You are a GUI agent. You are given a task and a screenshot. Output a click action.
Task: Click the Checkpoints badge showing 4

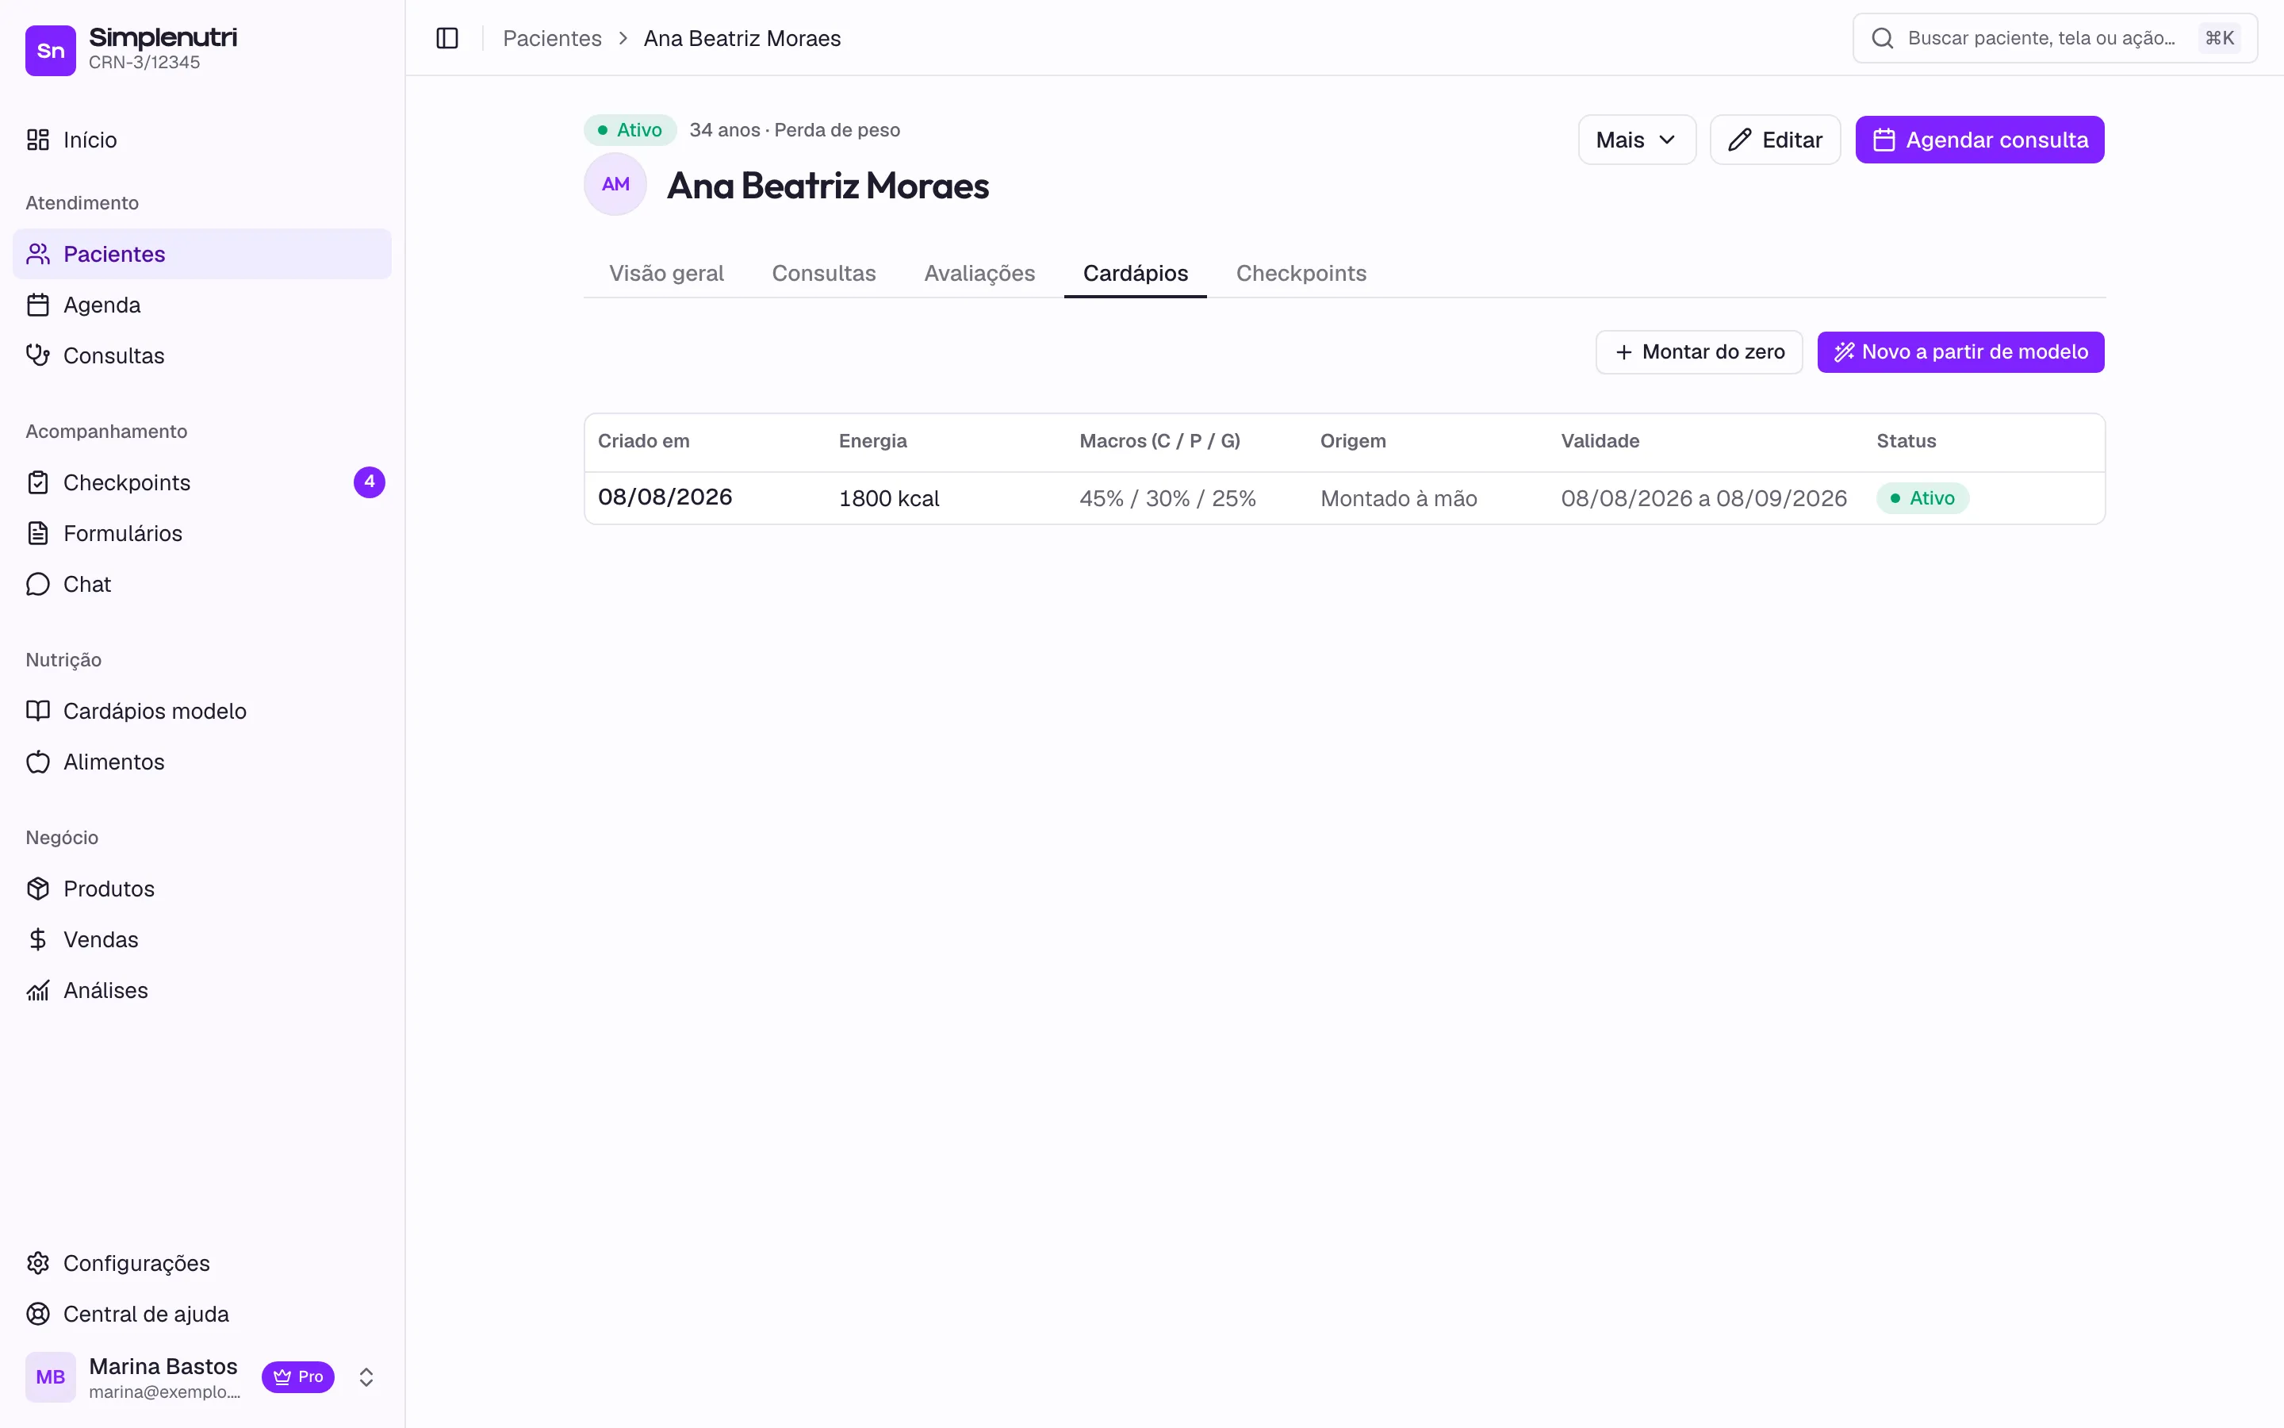click(369, 482)
